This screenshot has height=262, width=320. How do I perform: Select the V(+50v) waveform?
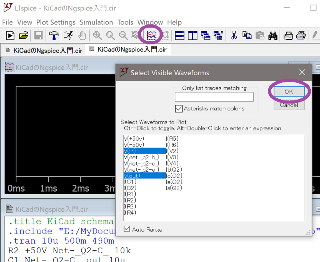pyautogui.click(x=134, y=139)
